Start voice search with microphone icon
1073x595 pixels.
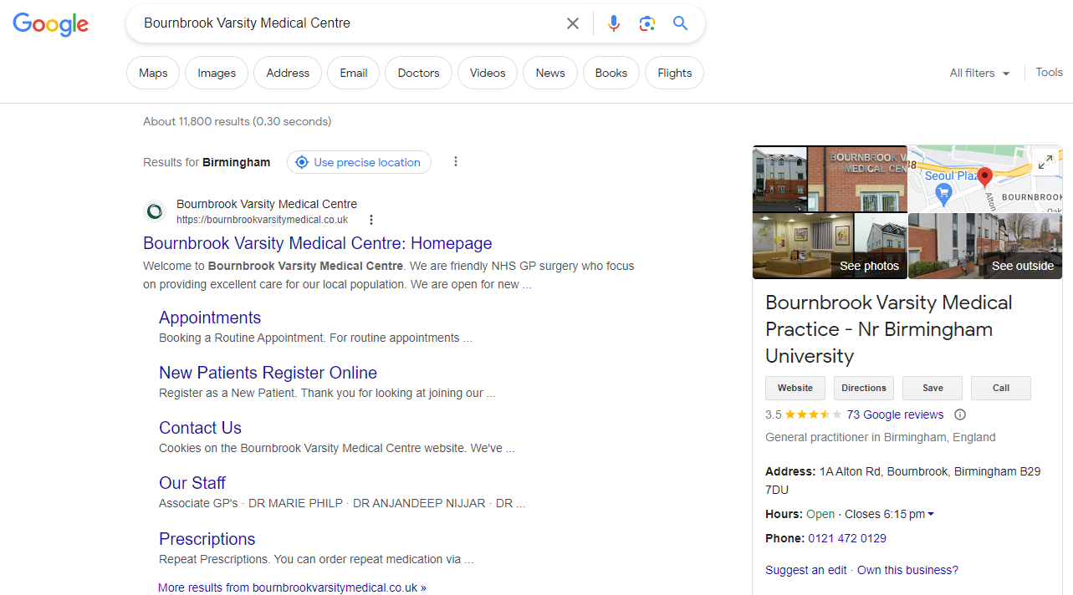click(614, 23)
